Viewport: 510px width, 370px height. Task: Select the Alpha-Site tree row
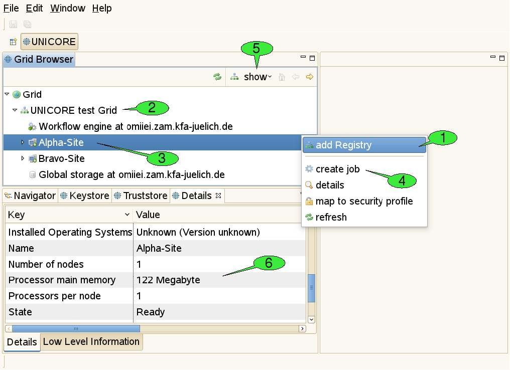coord(152,142)
